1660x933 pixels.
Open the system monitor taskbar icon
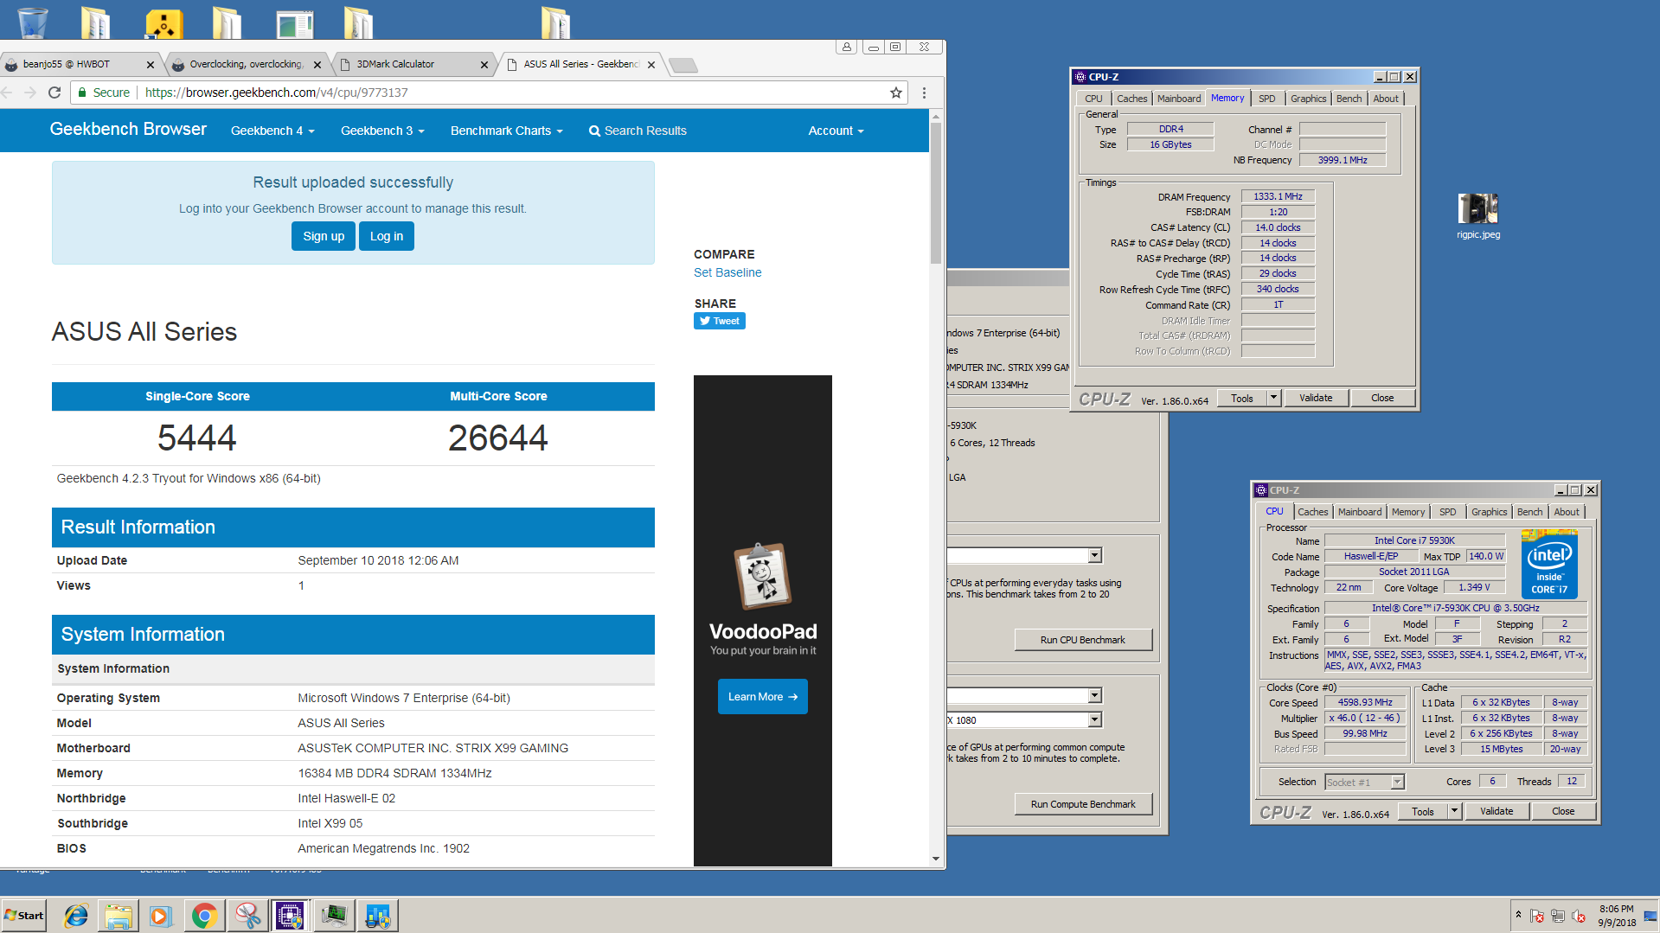tap(334, 915)
